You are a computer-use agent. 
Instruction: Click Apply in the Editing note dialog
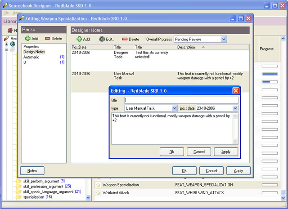pos(226,152)
